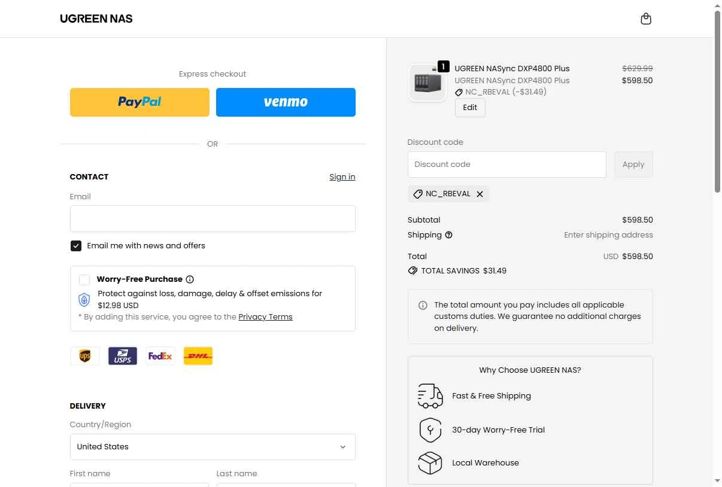Pay with Venmo express checkout
This screenshot has width=722, height=487.
point(286,102)
